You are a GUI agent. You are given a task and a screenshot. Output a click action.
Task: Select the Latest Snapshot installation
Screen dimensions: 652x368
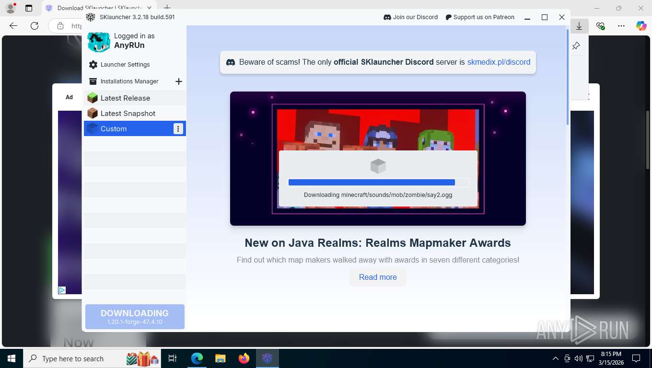tap(135, 114)
